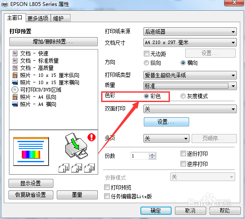The image size is (245, 219).
Task: Tick the 逆序打印 checkbox
Action: click(x=183, y=164)
